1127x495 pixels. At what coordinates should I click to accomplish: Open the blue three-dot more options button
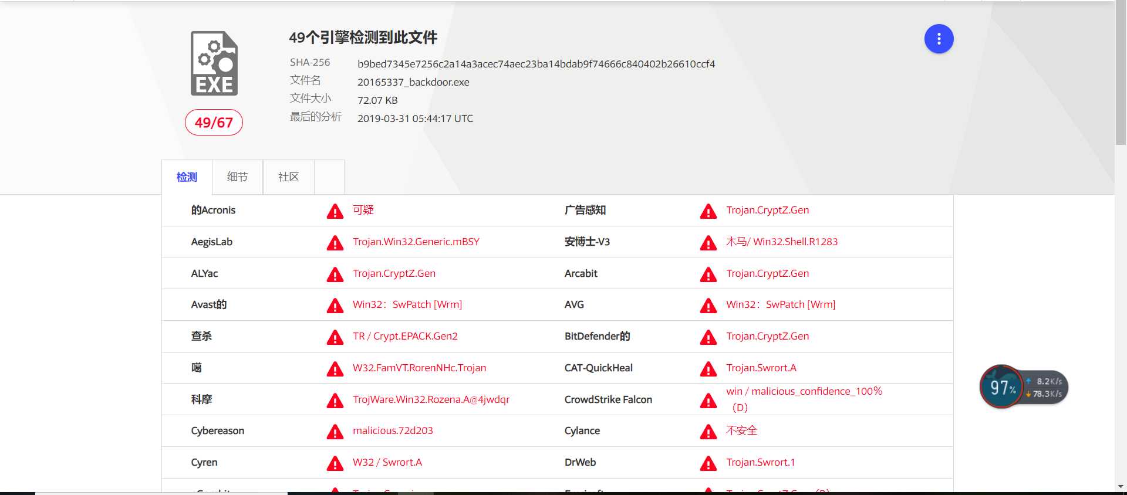coord(939,39)
